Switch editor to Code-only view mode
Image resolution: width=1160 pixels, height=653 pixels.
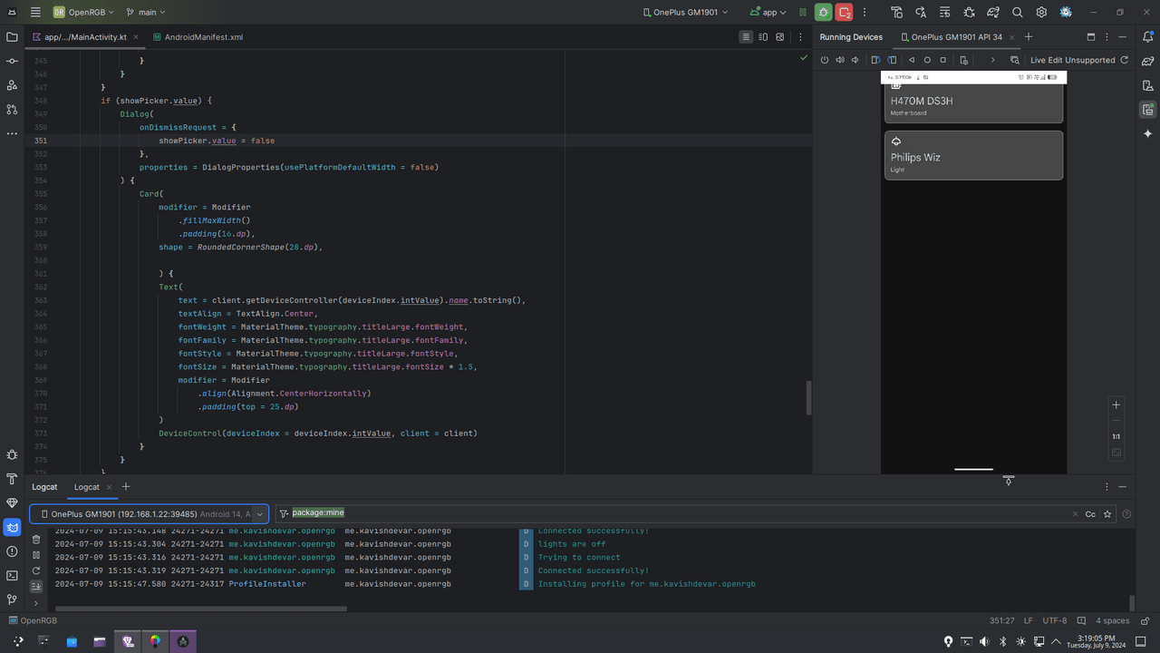click(x=746, y=37)
